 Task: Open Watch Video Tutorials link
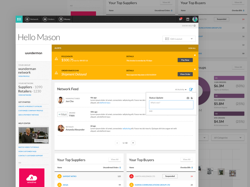[28, 147]
